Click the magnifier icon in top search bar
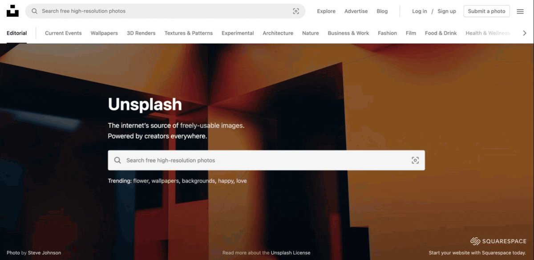This screenshot has height=260, width=534. 34,11
